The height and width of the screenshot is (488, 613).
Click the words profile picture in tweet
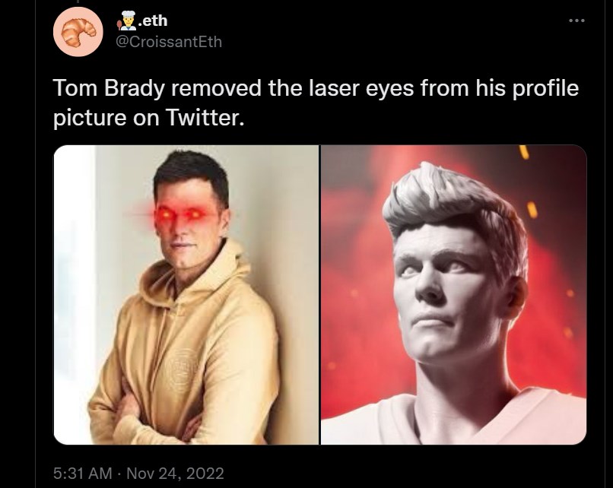click(x=316, y=103)
